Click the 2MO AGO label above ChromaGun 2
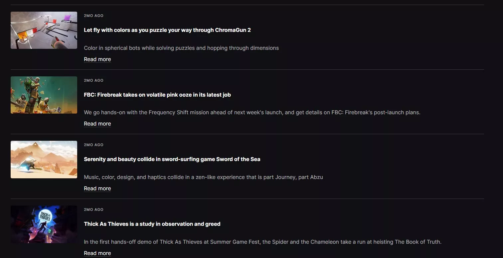This screenshot has height=258, width=503. (93, 16)
